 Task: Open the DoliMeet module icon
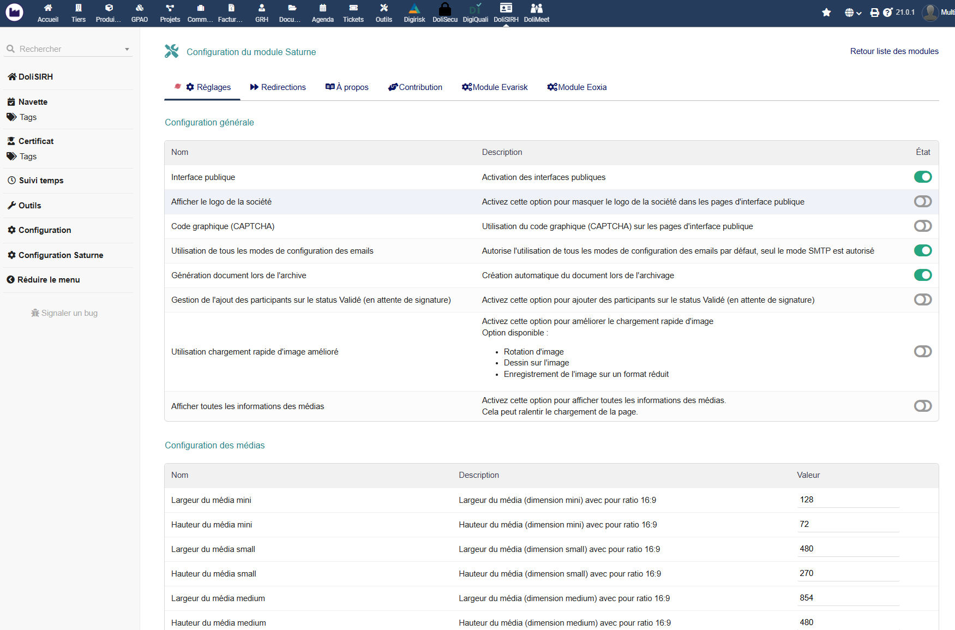(x=536, y=9)
